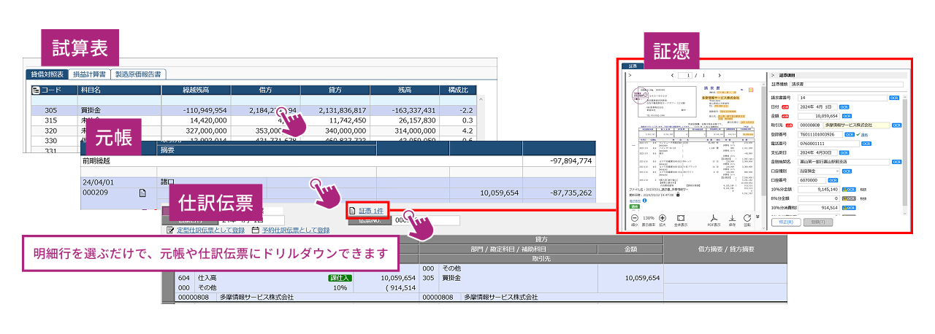935x334 pixels.
Task: Click the zoom out (縮小) icon in voucher viewer
Action: coord(634,217)
